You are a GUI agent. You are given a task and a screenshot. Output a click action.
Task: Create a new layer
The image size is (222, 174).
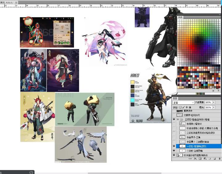pyautogui.click(x=215, y=159)
